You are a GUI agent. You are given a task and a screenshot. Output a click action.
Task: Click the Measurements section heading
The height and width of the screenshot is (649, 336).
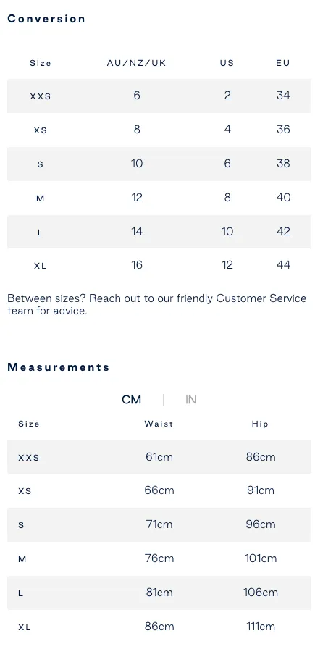[x=59, y=367]
